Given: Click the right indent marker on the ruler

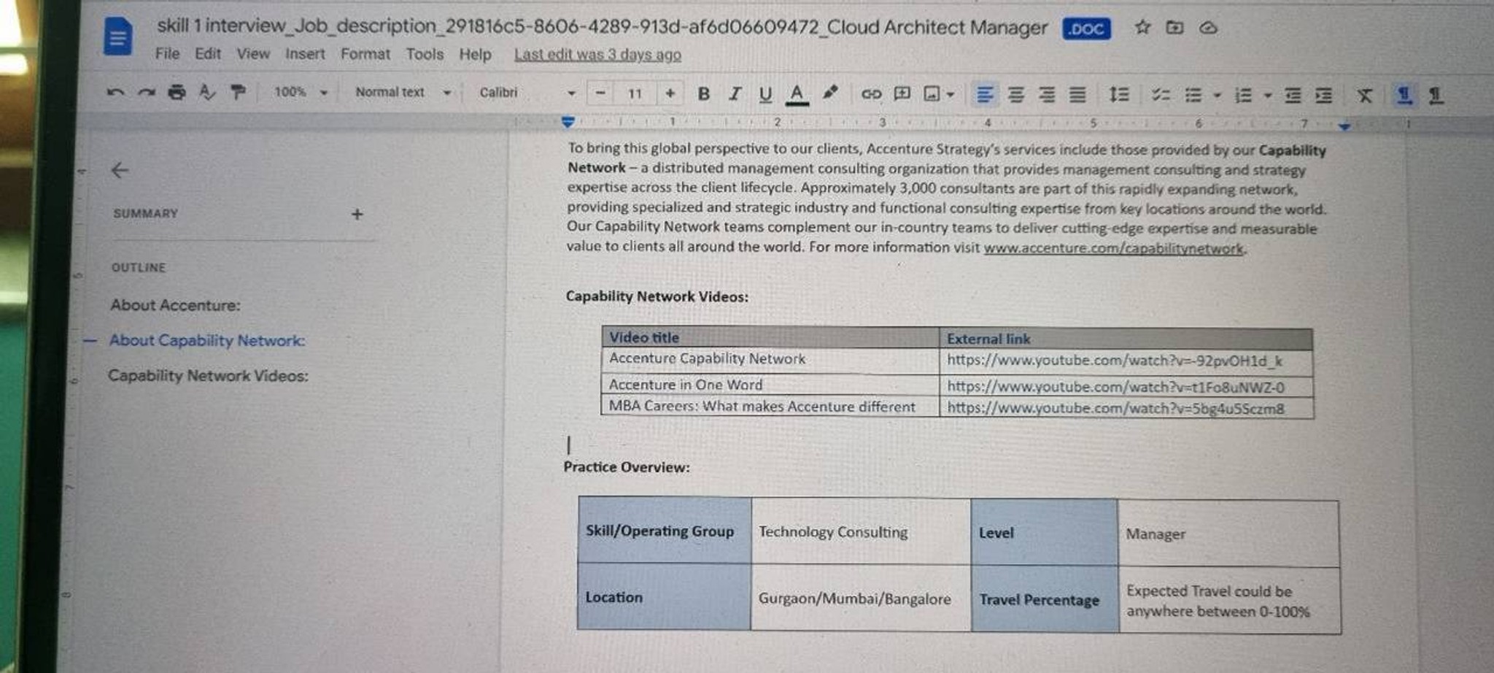Looking at the screenshot, I should 1344,126.
